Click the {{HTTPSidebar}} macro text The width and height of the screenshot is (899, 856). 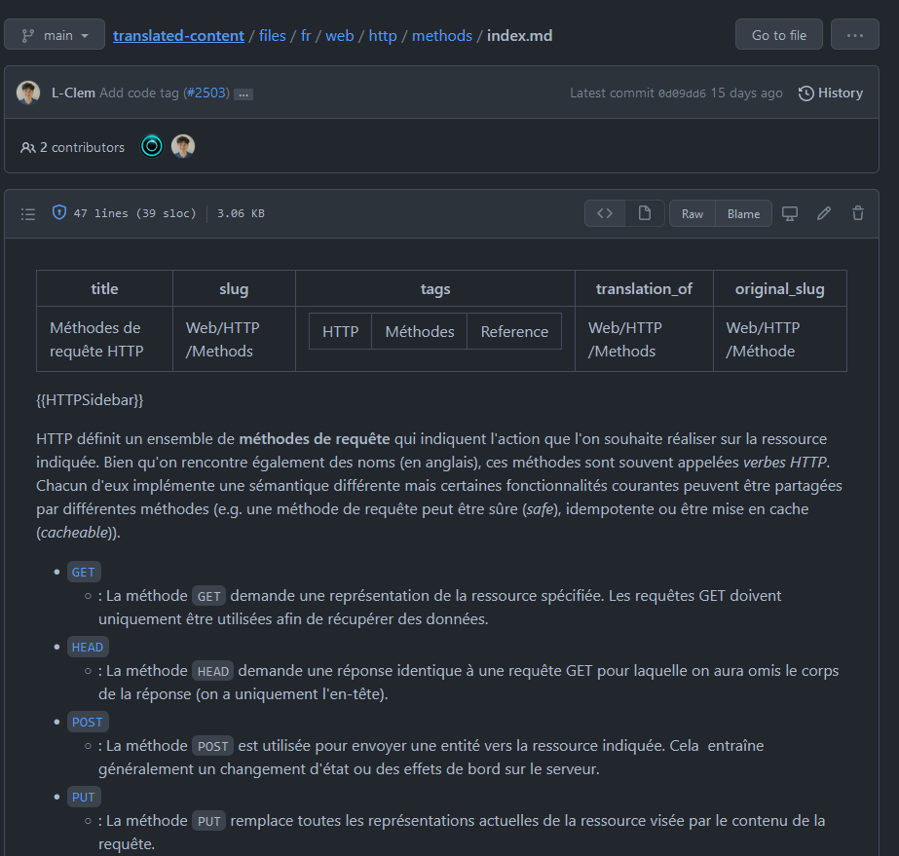pyautogui.click(x=90, y=399)
